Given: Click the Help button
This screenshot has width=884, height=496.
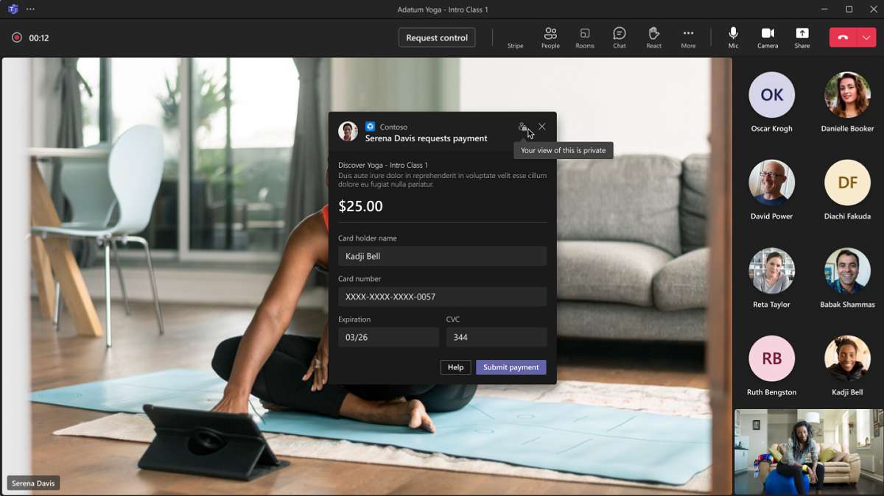Looking at the screenshot, I should 455,367.
